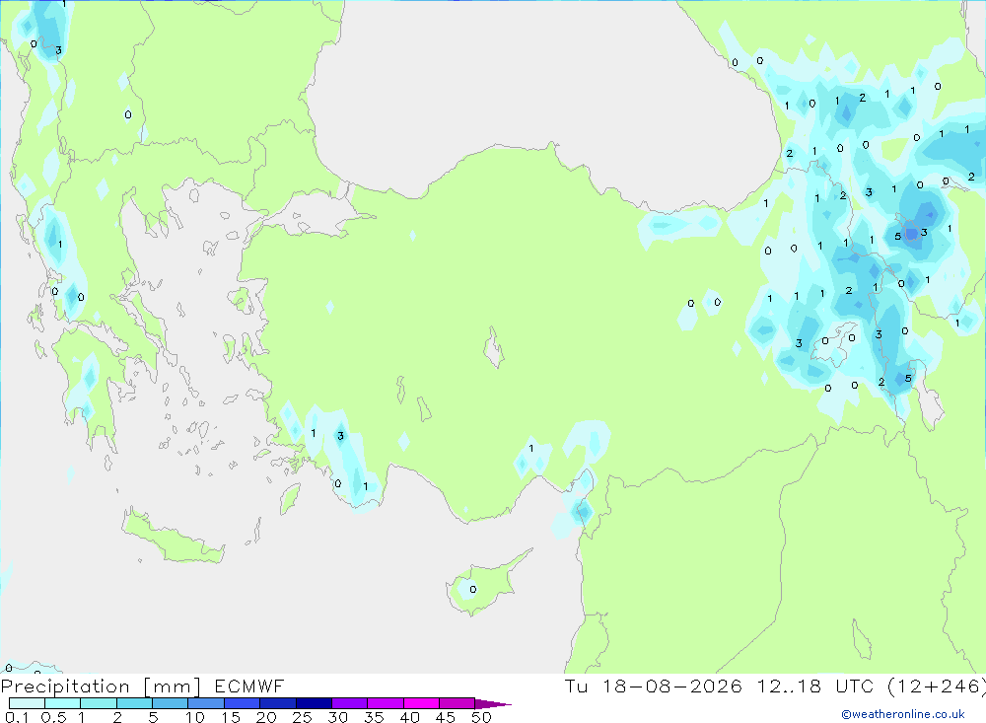The image size is (986, 723).
Task: Click the legend scale label '10'
Action: point(195,717)
